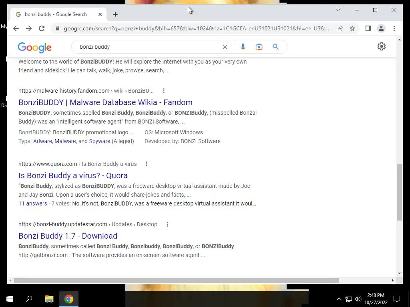Expand the Chrome tab search dropdown
Viewport: 410px width, 307px height.
[338, 10]
